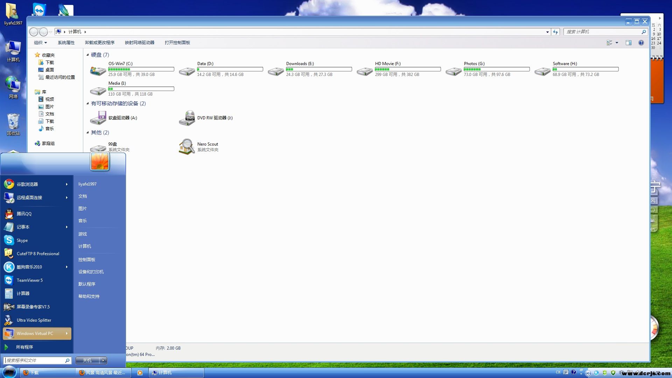Open the floppy drive (A:) icon
Screen dimensions: 672x378
point(98,118)
